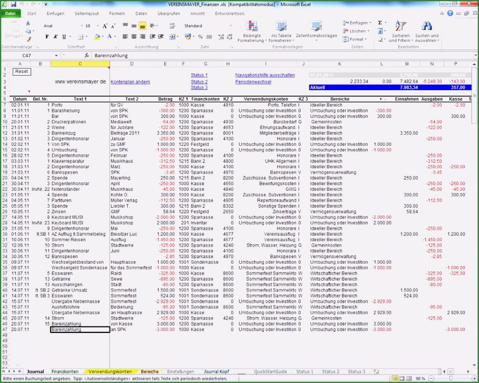Click the AutoSum sigma icon
The width and height of the screenshot is (479, 383).
pyautogui.click(x=380, y=23)
